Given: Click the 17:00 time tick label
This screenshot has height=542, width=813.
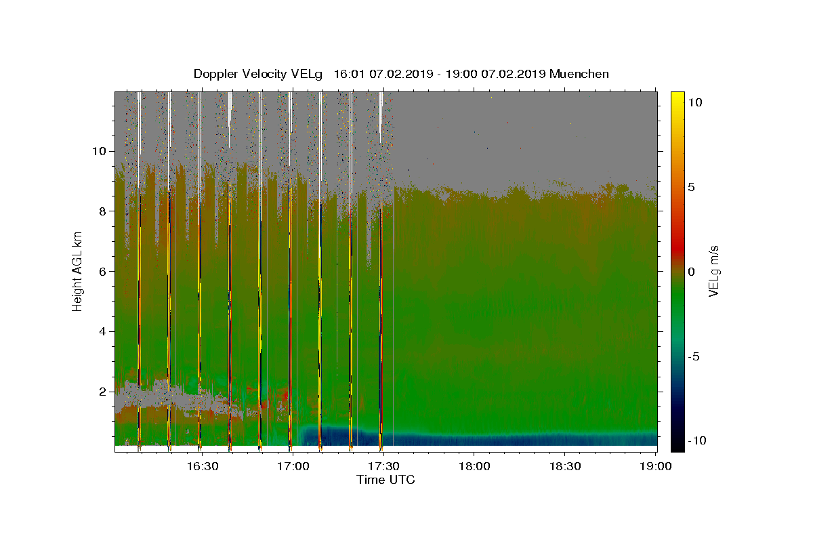Looking at the screenshot, I should click(293, 466).
